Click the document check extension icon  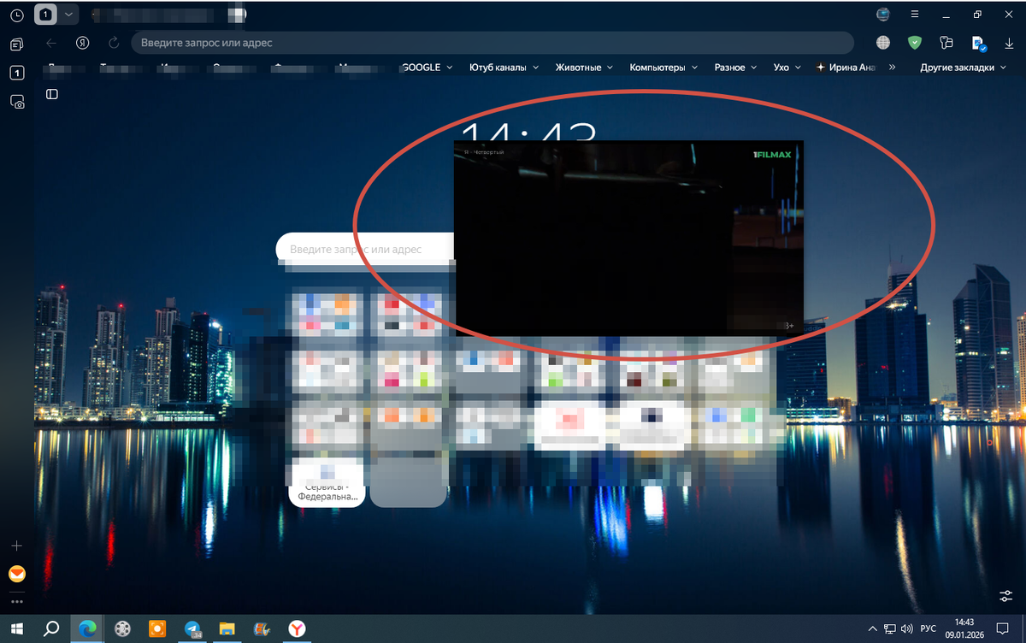tap(979, 43)
